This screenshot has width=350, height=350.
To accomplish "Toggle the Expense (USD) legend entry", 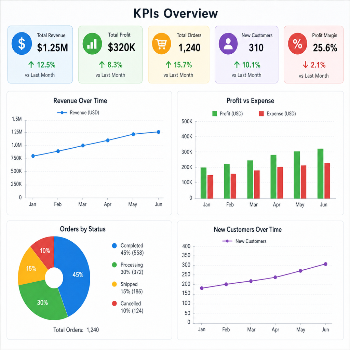I will coord(277,113).
